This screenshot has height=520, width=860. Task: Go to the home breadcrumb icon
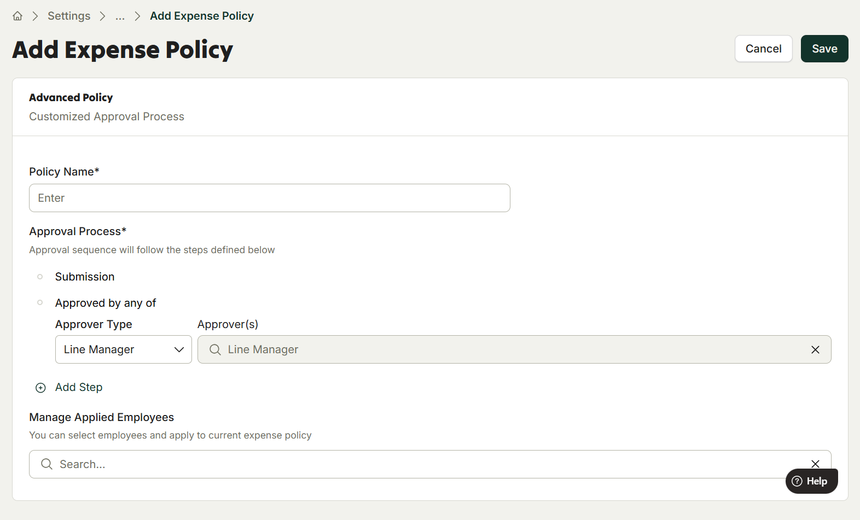(18, 16)
